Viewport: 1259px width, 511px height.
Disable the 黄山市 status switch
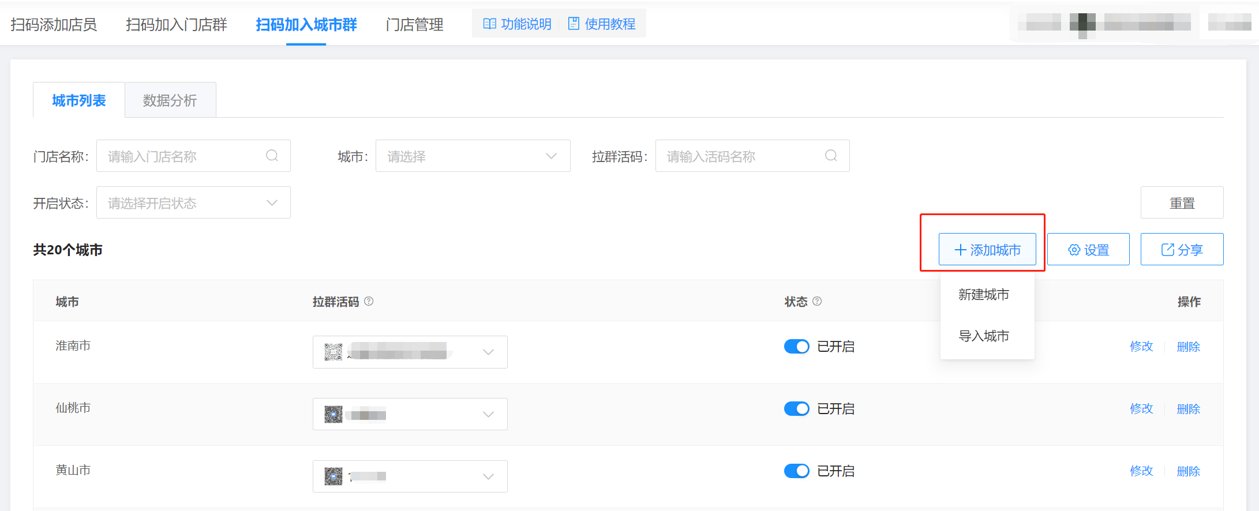pyautogui.click(x=796, y=471)
